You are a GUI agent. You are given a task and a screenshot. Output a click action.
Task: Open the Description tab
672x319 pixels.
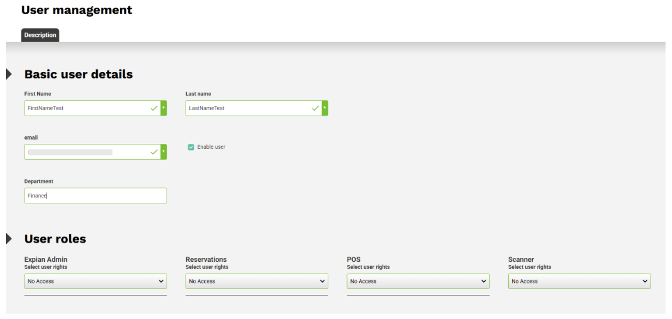40,35
